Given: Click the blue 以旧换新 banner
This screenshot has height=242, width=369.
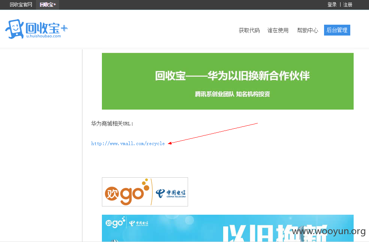Looking at the screenshot, I should point(227,228).
